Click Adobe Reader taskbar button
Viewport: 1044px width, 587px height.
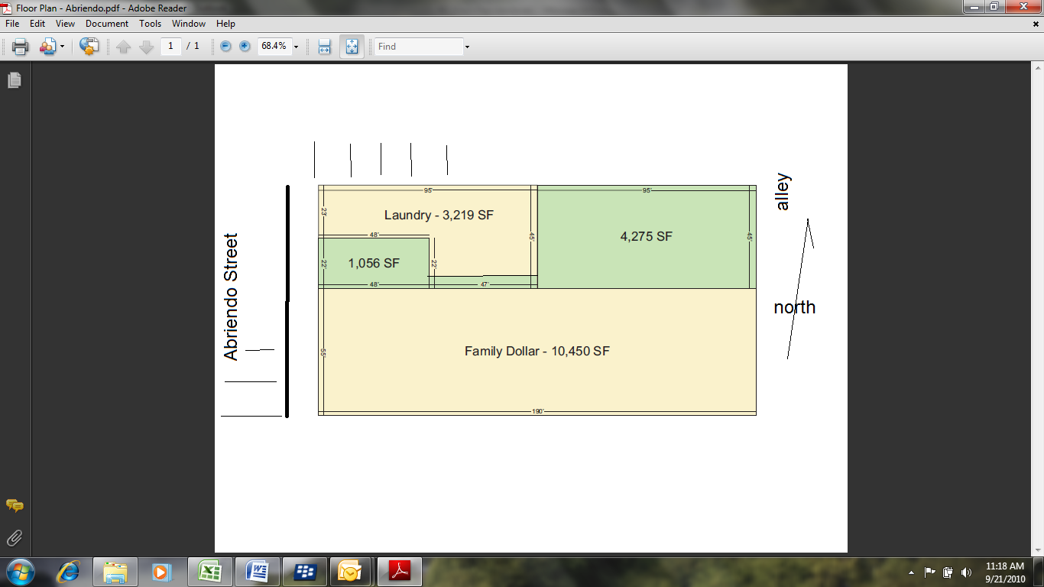(400, 571)
